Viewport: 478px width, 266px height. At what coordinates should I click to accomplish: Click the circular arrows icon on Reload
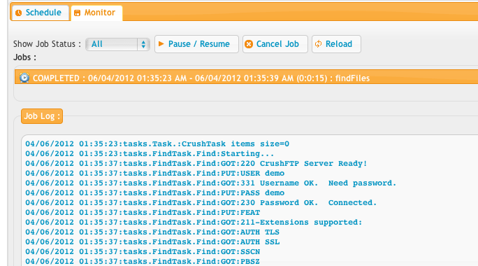[318, 44]
